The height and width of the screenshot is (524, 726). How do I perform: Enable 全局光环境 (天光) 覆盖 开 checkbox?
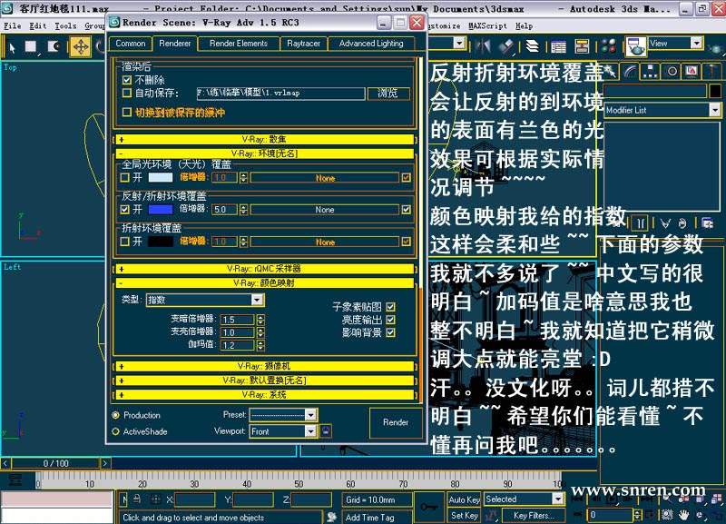point(124,177)
